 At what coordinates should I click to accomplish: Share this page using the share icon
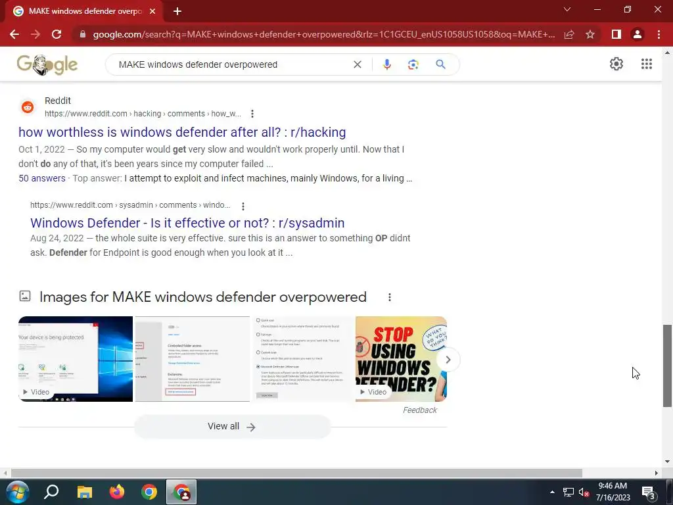569,34
